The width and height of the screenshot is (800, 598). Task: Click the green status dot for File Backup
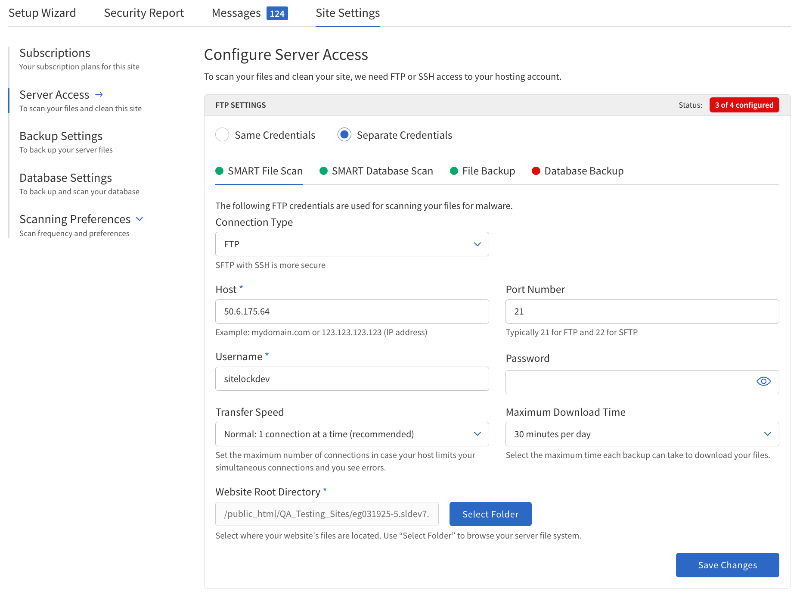(454, 171)
